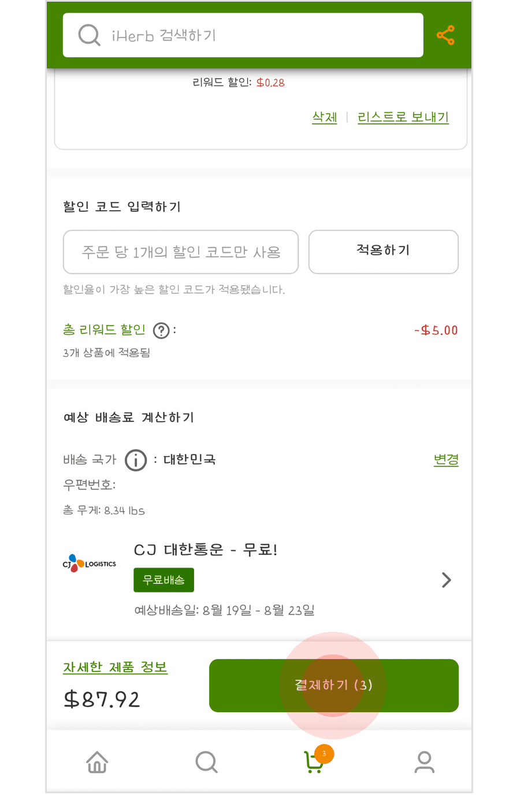Click the 결제하기 (3) checkout button
513x795 pixels.
coord(334,686)
